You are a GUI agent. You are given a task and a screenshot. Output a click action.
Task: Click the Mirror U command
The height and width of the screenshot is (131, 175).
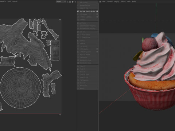(x=87, y=41)
